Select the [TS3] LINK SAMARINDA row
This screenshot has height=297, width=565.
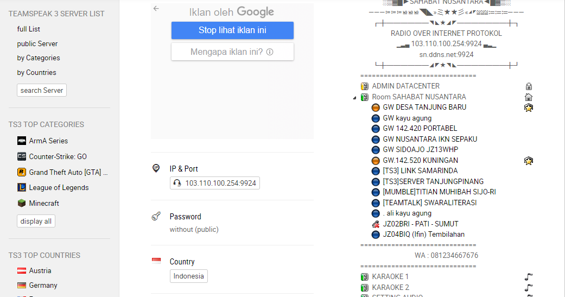click(x=420, y=171)
